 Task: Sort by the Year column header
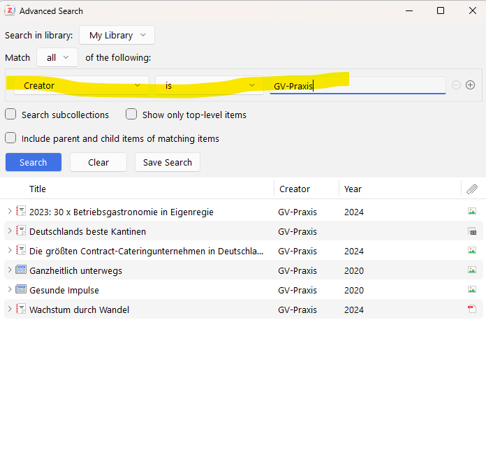(353, 189)
